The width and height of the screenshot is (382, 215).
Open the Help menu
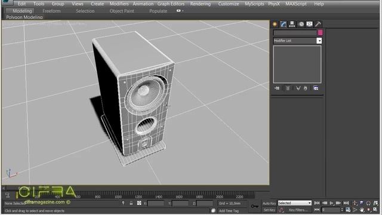319,4
